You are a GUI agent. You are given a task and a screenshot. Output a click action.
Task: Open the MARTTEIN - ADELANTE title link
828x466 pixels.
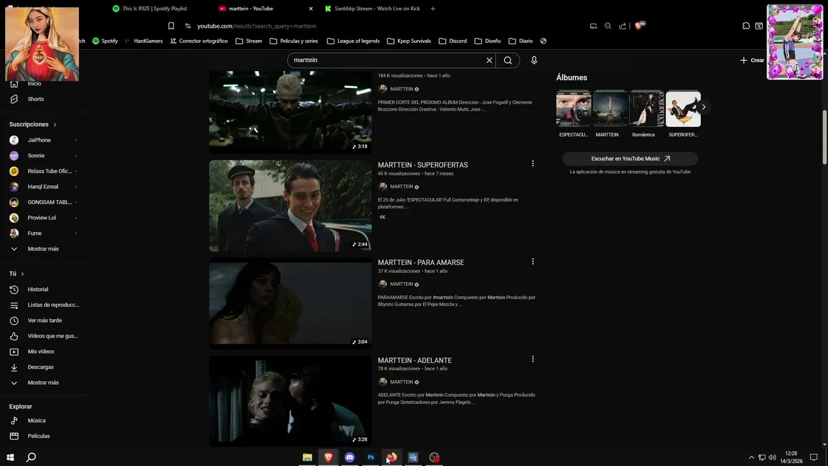[415, 361]
